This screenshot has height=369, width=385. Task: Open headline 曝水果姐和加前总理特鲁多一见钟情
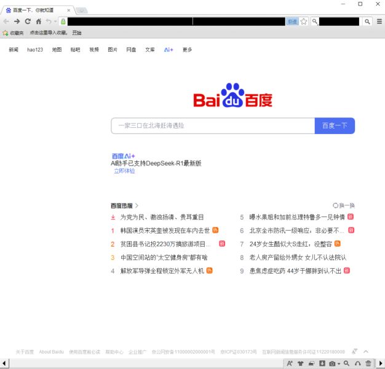click(x=297, y=217)
